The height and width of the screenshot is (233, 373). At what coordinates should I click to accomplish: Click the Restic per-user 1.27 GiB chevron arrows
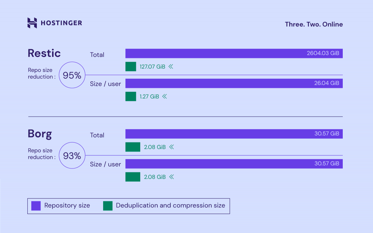click(164, 97)
